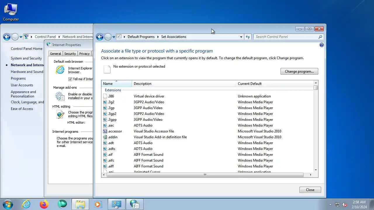
Task: Open recent pages dropdown in Set Associations window
Action: tap(114, 37)
